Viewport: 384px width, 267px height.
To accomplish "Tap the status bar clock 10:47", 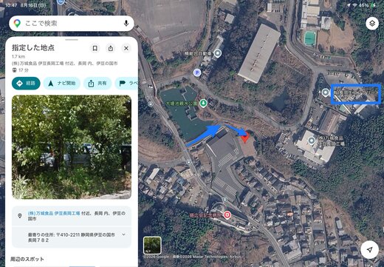I will coord(11,5).
